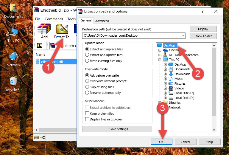Select Overwrite without prompt radio button

pos(87,81)
